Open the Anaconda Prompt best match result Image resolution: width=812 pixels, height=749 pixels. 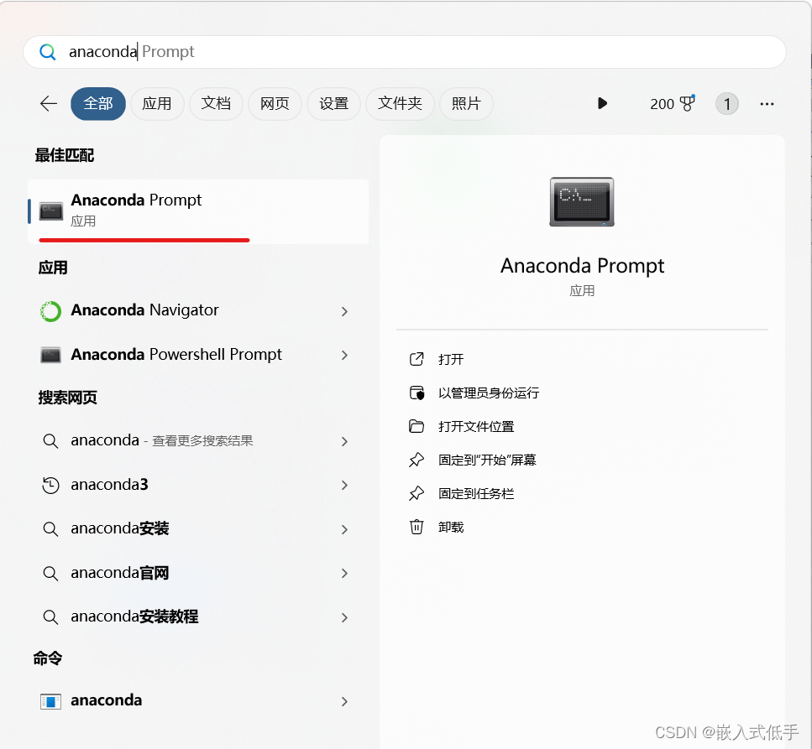(198, 211)
